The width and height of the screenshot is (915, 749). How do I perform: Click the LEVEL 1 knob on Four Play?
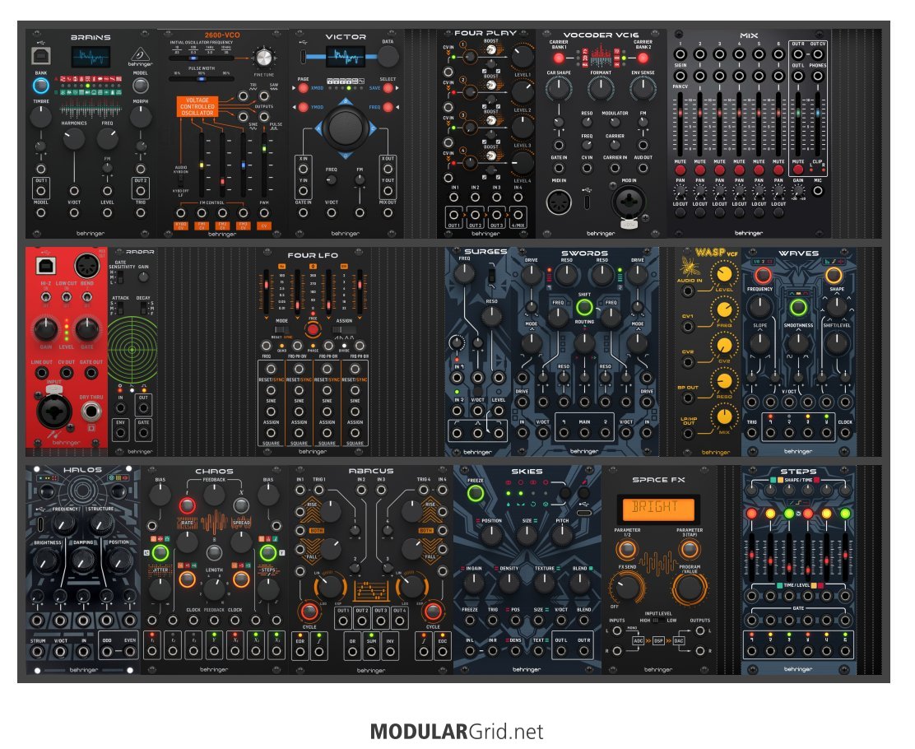coord(523,57)
